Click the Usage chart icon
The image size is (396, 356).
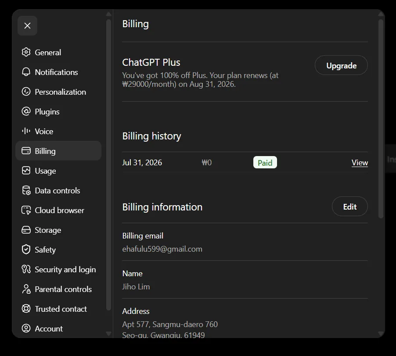pyautogui.click(x=26, y=171)
